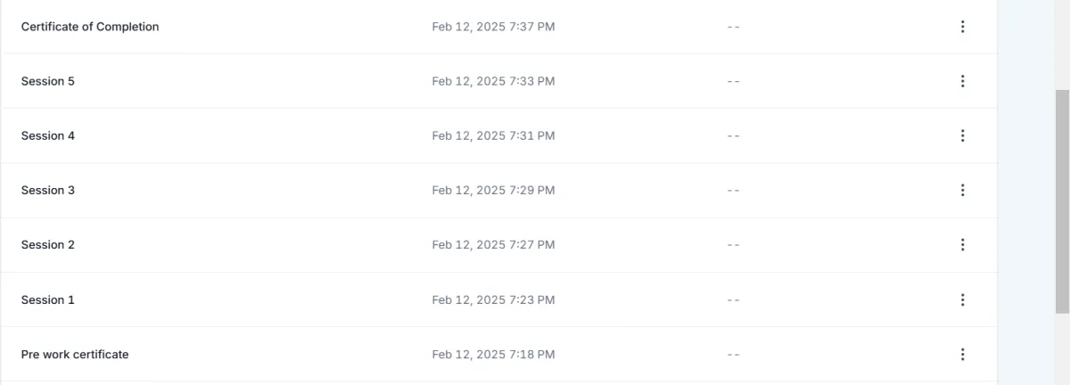Open the Session 5 entry
This screenshot has width=1070, height=385.
[48, 81]
